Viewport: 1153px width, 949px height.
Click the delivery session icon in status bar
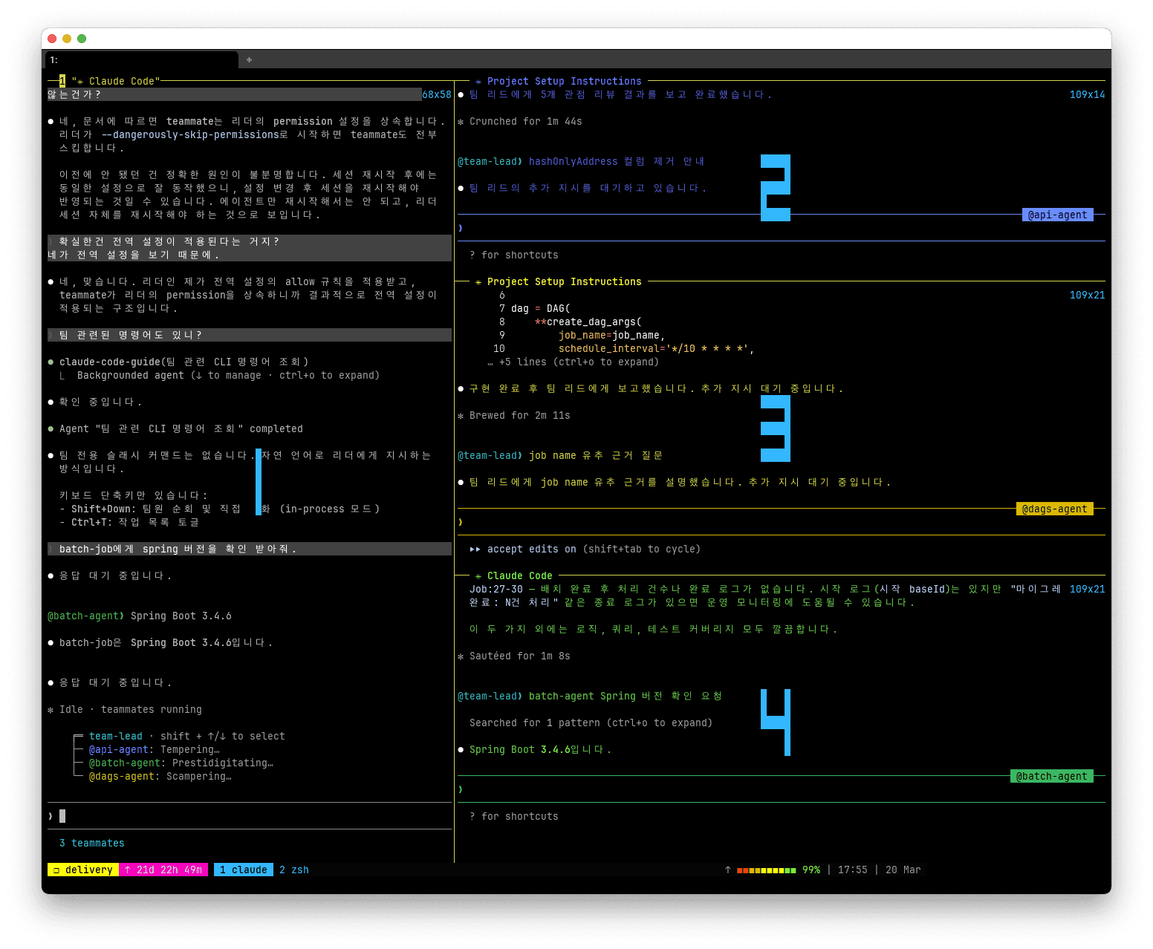[56, 870]
